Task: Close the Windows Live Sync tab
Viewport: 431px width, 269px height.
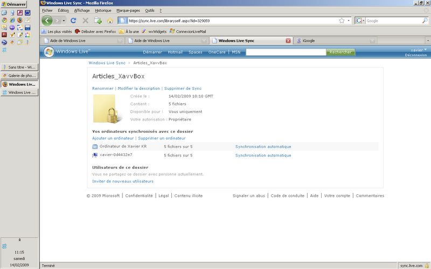Action: 288,41
